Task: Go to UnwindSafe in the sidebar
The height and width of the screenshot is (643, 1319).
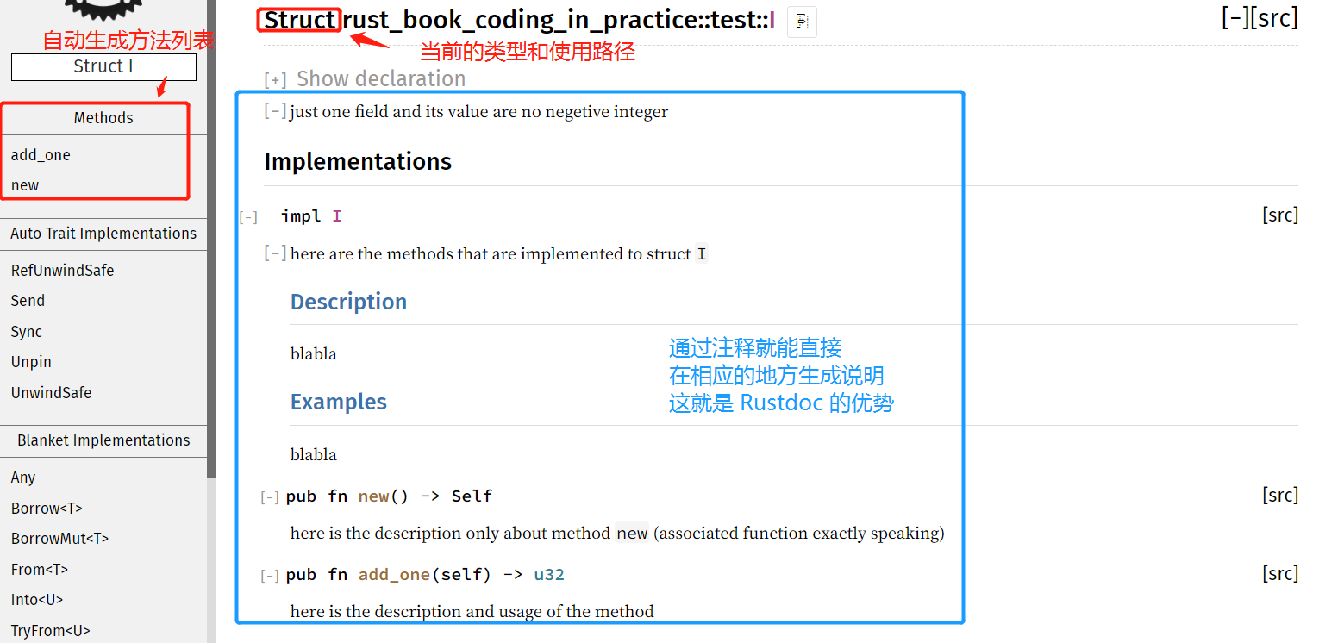Action: click(x=51, y=393)
